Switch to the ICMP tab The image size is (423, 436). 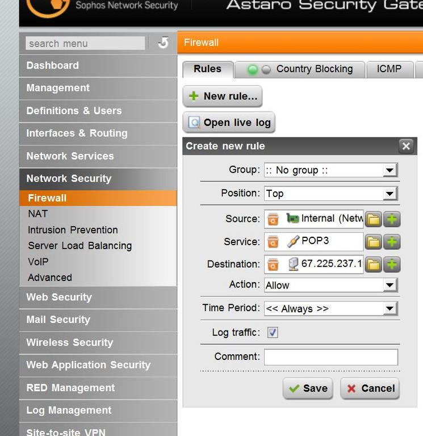(x=390, y=69)
